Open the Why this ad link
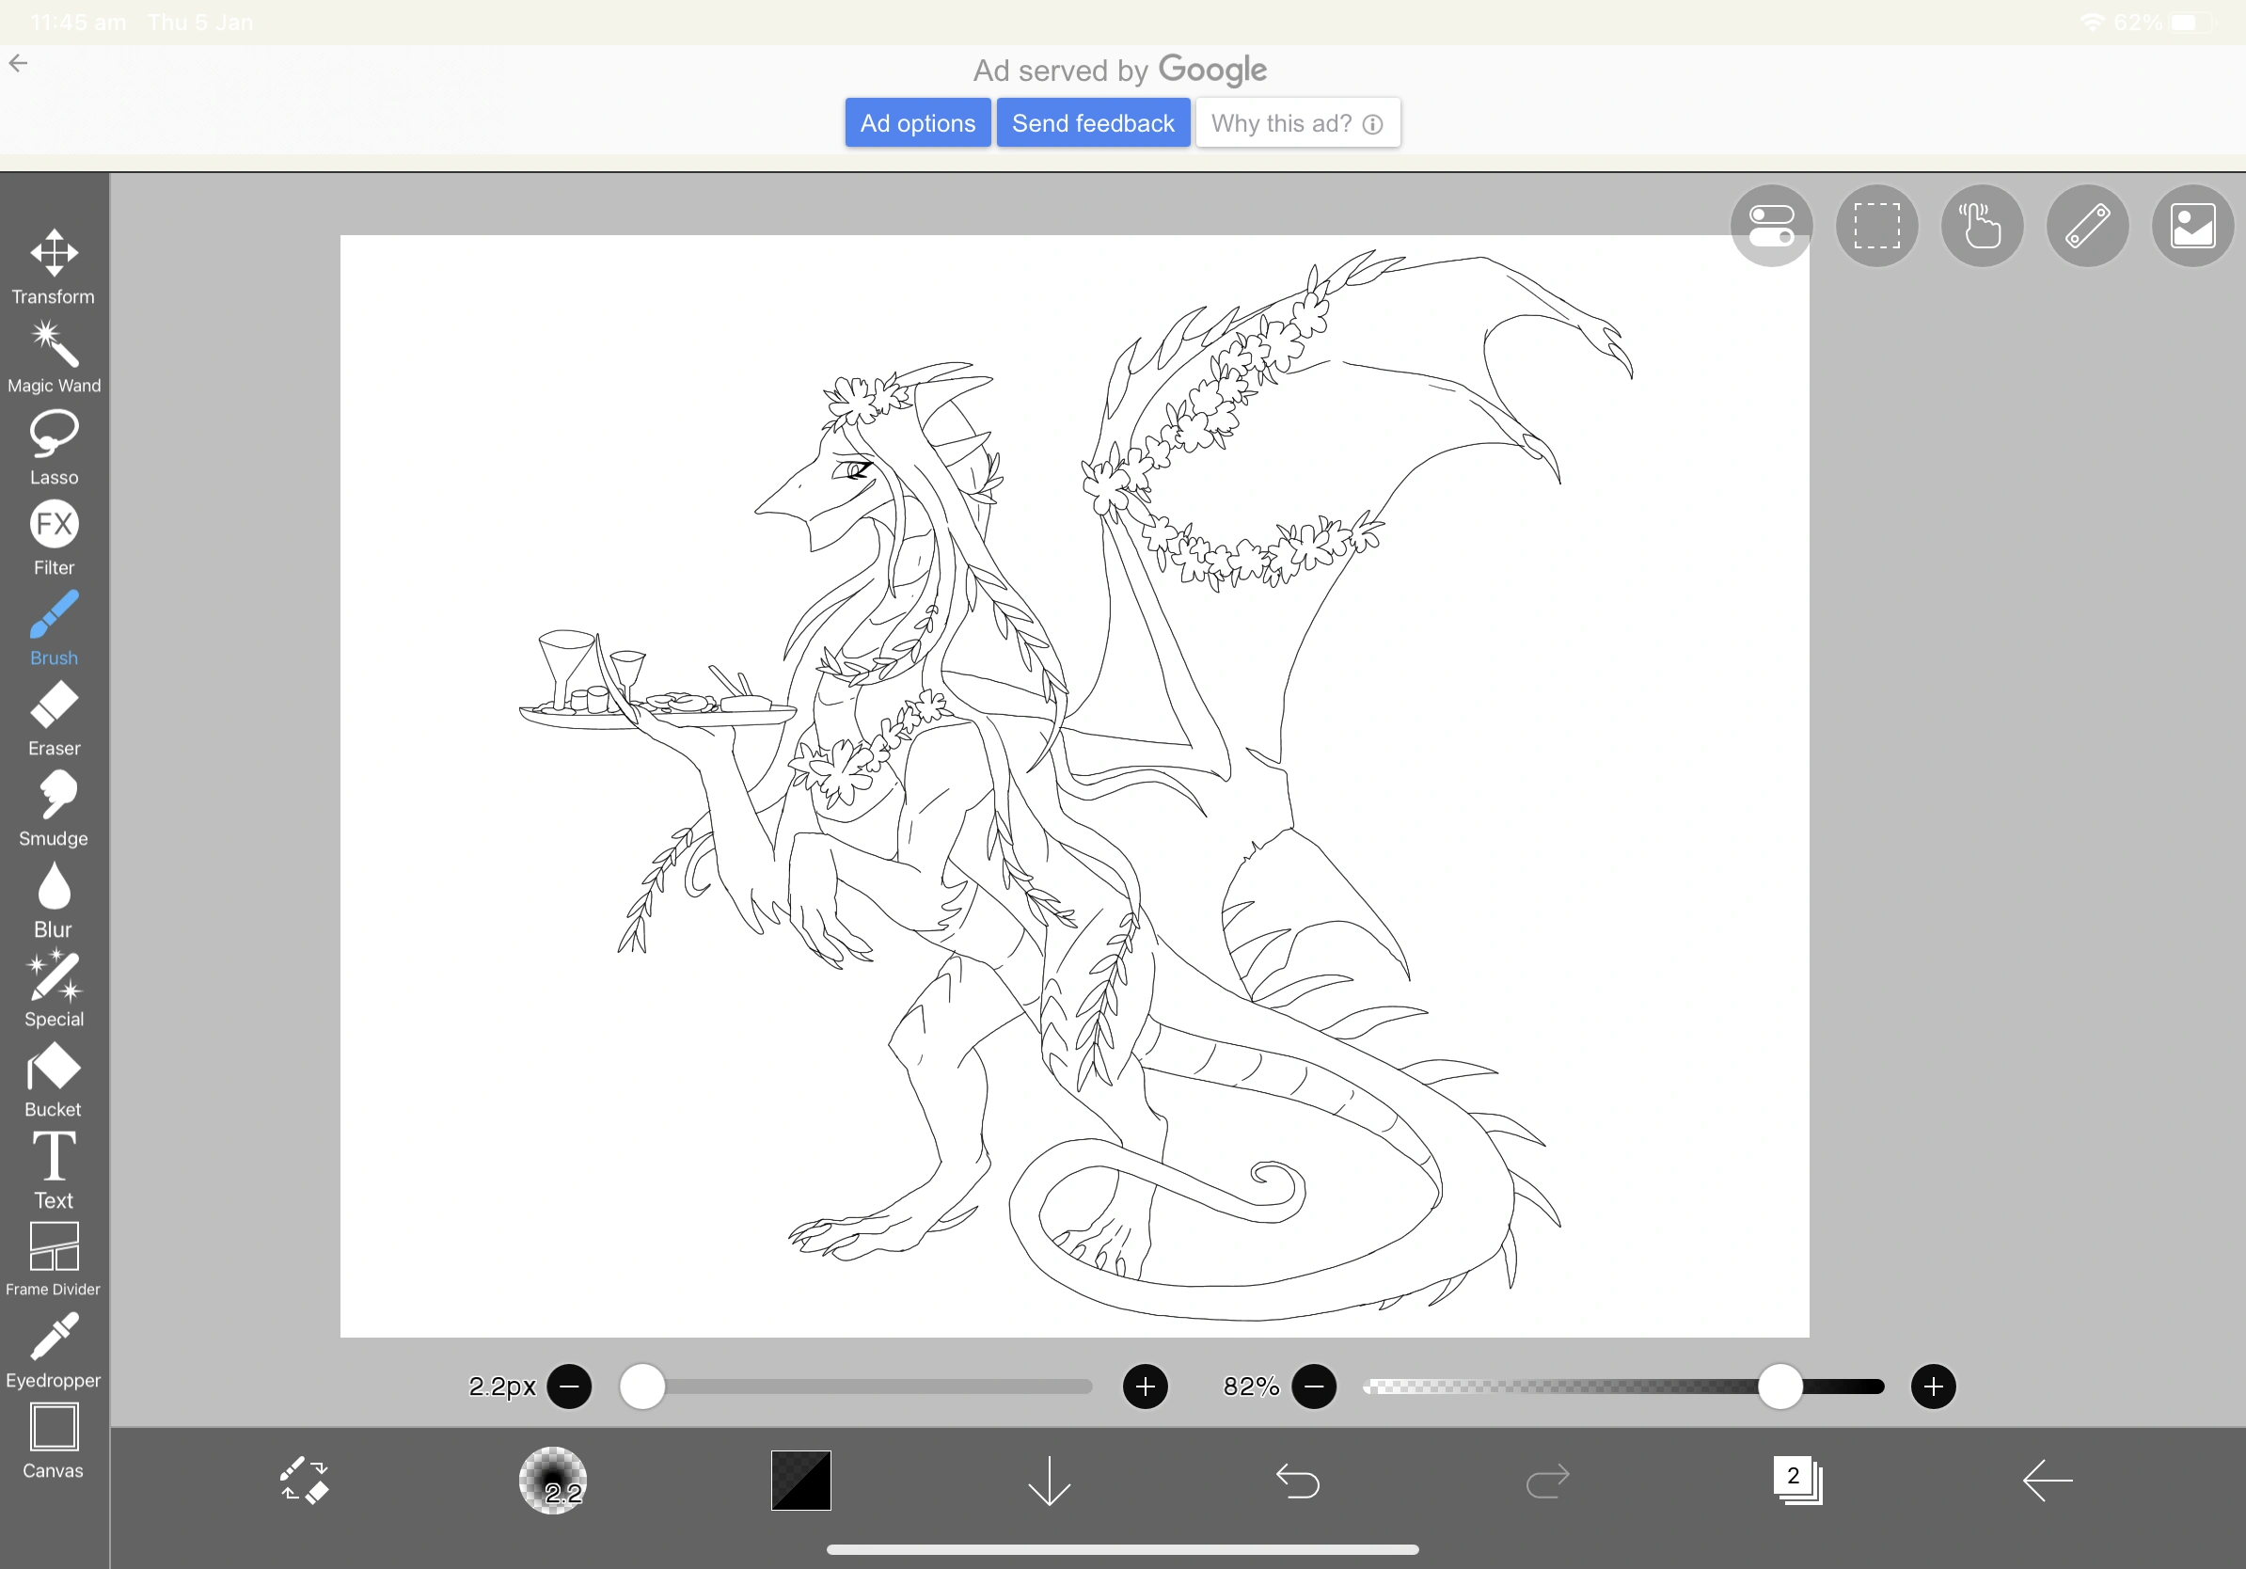 click(1298, 122)
